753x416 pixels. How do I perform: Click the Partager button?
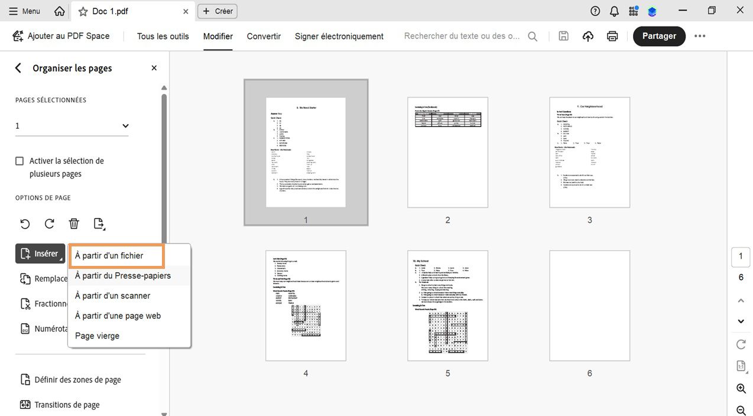pyautogui.click(x=658, y=36)
